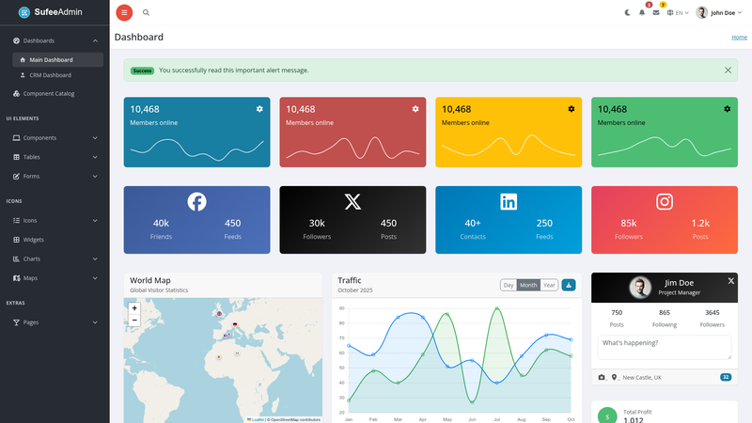This screenshot has height=423, width=752.
Task: Open notifications bell icon
Action: 642,13
